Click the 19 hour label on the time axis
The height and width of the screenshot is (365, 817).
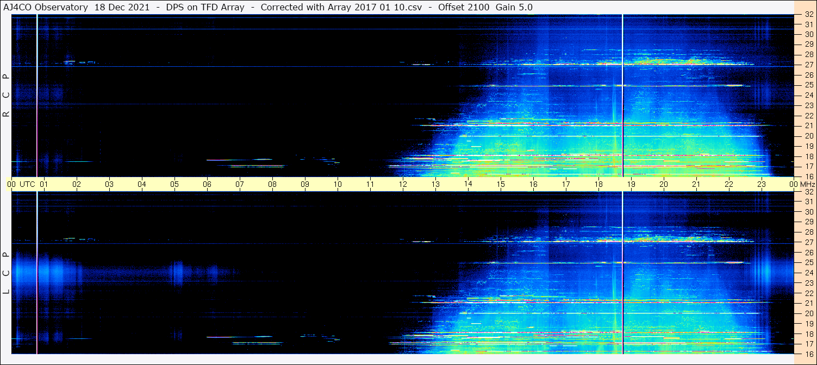click(x=631, y=184)
